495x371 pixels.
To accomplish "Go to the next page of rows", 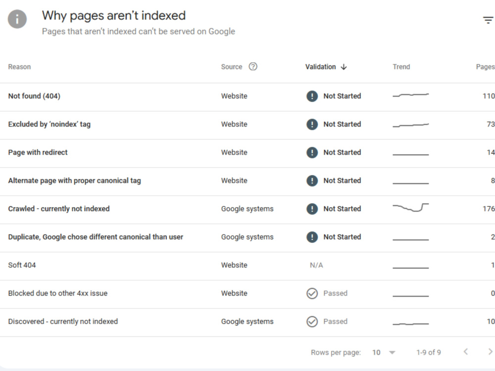I will (490, 352).
